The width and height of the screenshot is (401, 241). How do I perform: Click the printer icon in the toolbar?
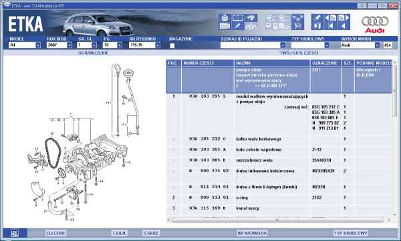pos(225,18)
